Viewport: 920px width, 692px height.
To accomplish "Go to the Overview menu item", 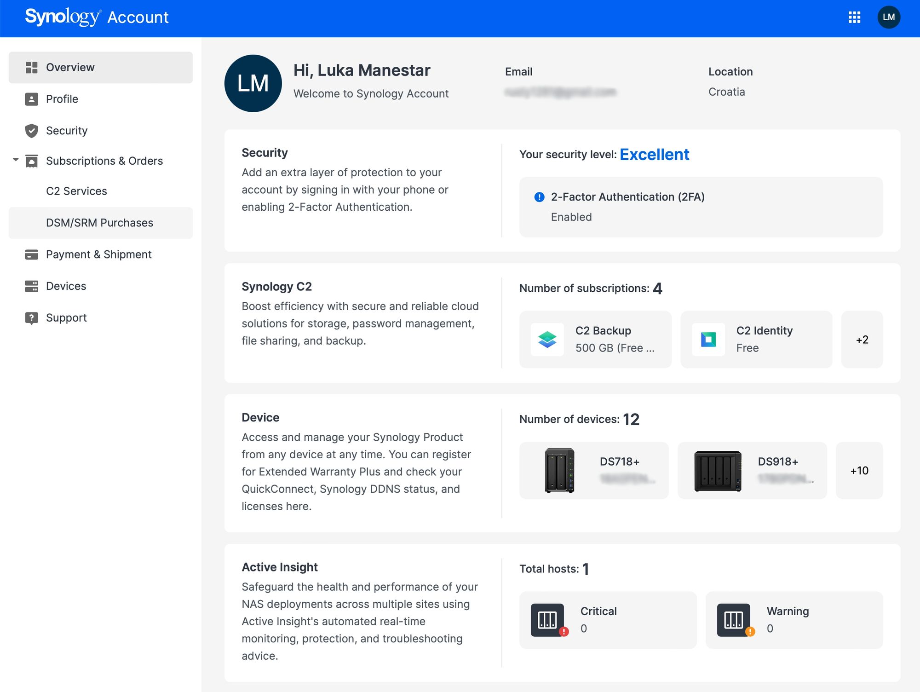I will [x=101, y=68].
